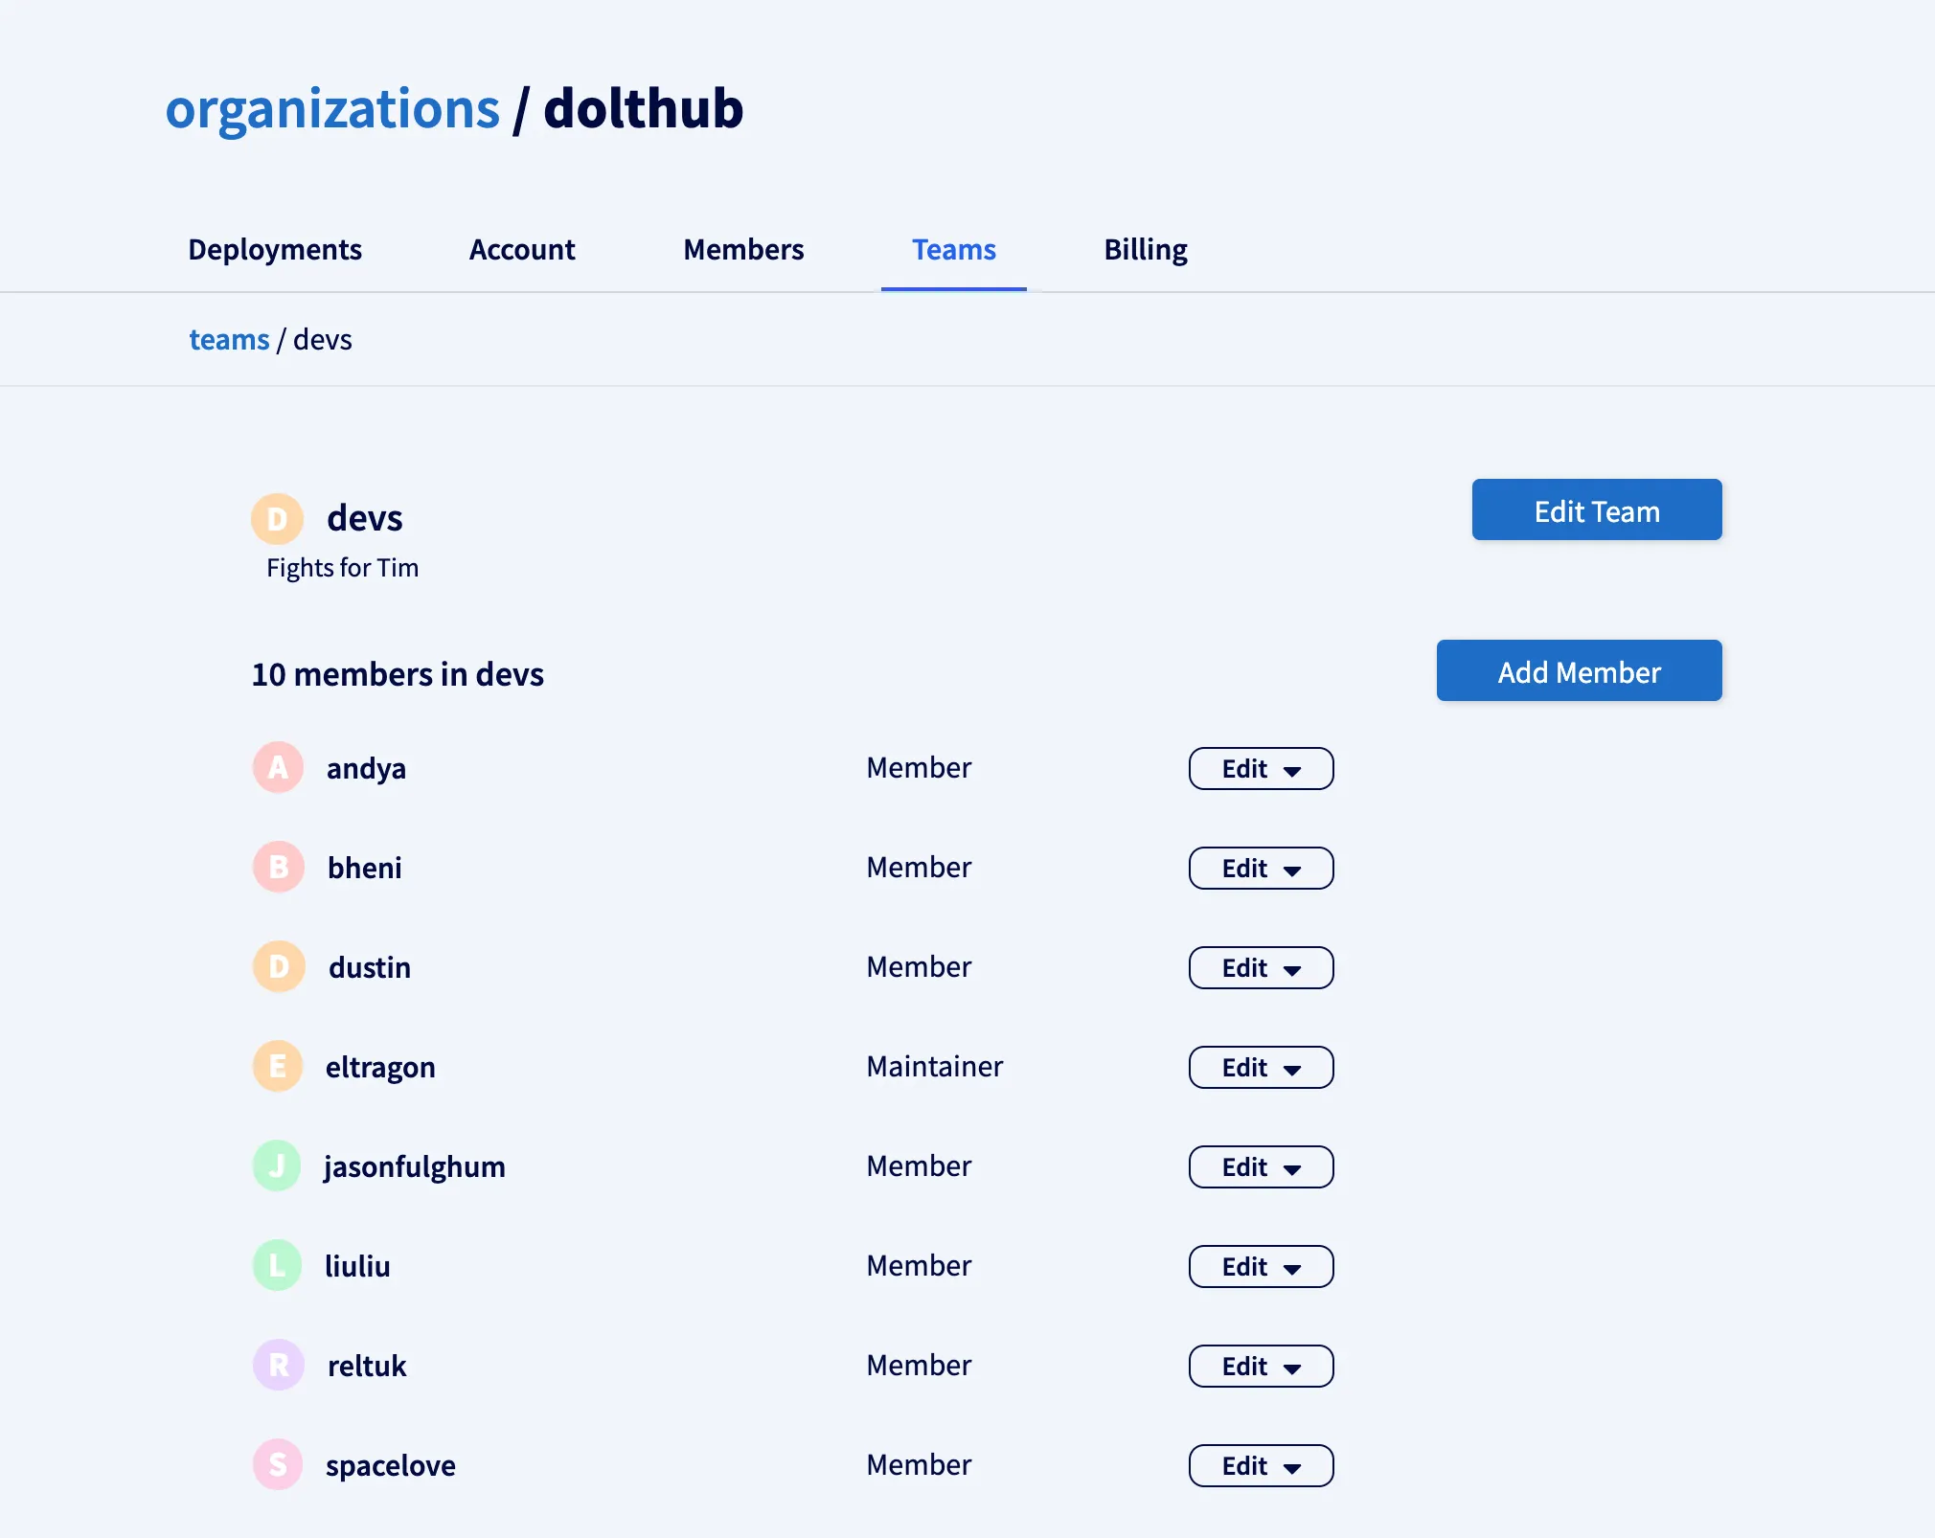
Task: Open the Edit dropdown for spacelove
Action: [1260, 1465]
